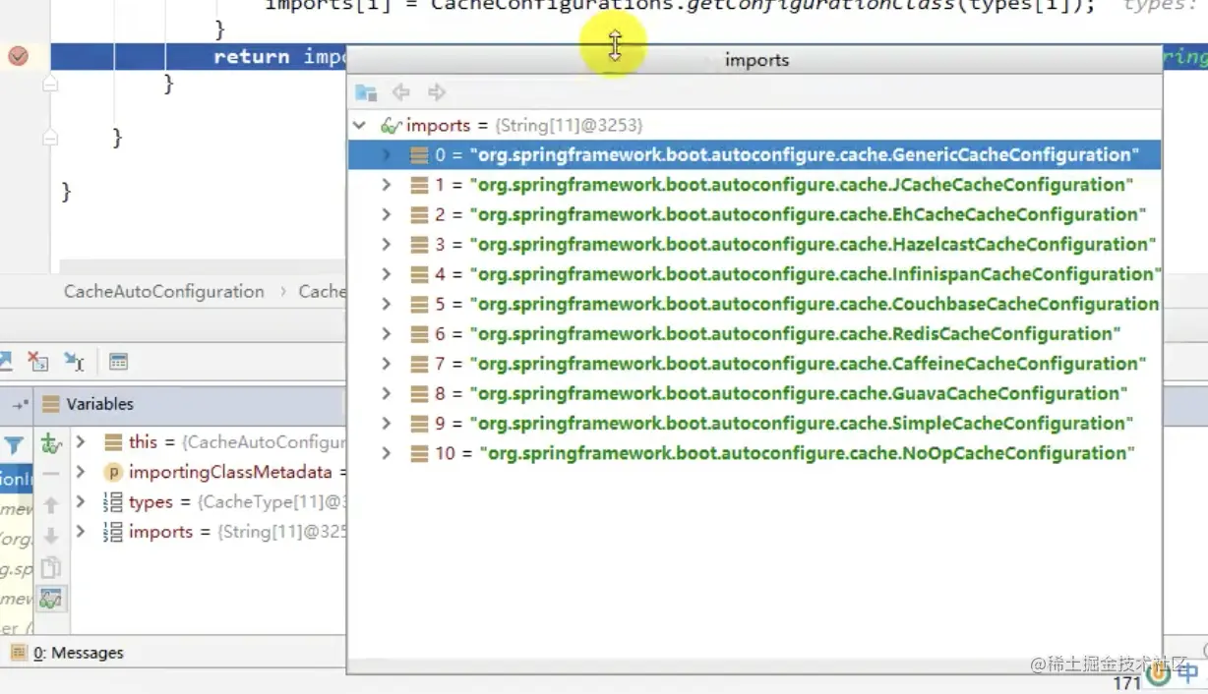
Task: Select the 'this' variable row
Action: coord(209,442)
